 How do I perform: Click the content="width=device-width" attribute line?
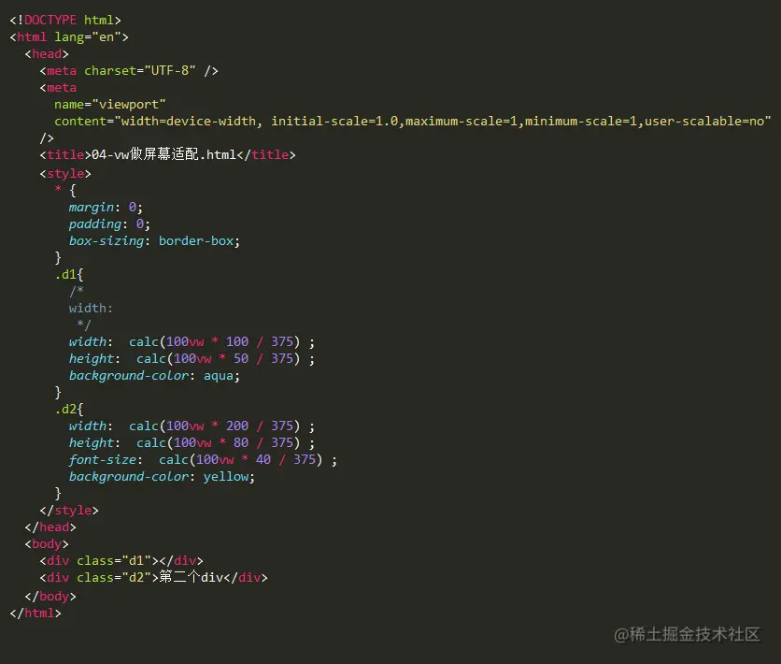click(412, 122)
